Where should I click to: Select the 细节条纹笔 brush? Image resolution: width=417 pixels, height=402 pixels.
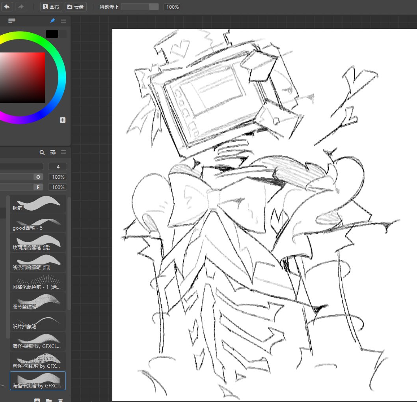[38, 303]
